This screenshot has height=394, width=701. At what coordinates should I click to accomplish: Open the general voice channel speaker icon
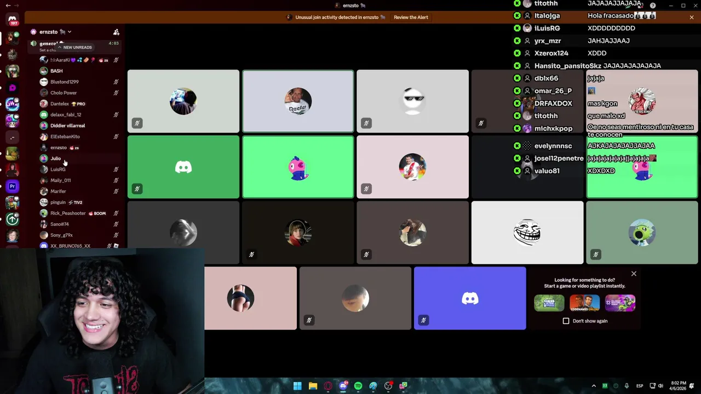[33, 43]
